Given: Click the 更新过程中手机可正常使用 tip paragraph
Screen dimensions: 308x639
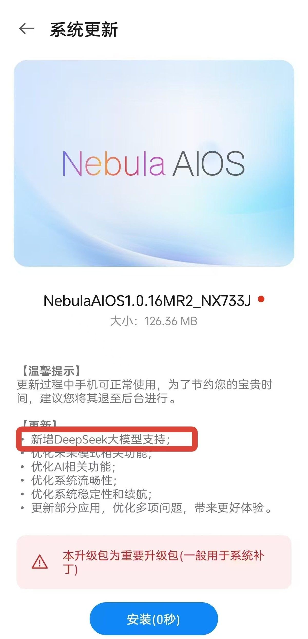Looking at the screenshot, I should [145, 391].
